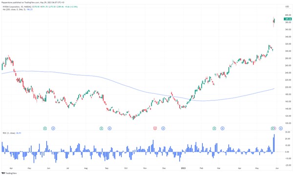The width and height of the screenshot is (294, 176).
Task: Click the latest tall ROC histogram bar
Action: (274, 143)
